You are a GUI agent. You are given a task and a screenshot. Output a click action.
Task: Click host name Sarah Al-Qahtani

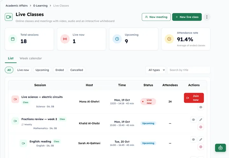point(89,143)
